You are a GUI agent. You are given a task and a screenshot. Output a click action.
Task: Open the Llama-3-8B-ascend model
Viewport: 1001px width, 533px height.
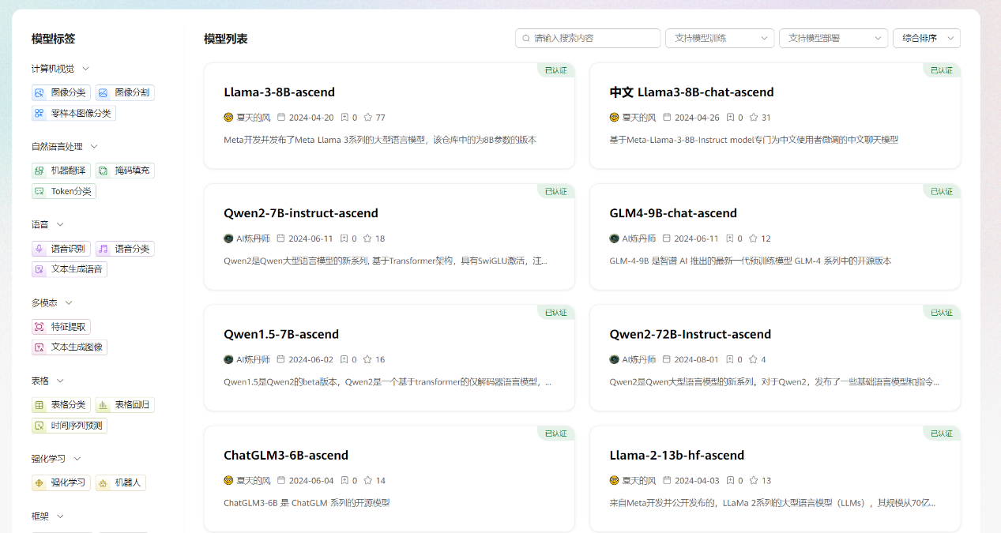point(280,92)
